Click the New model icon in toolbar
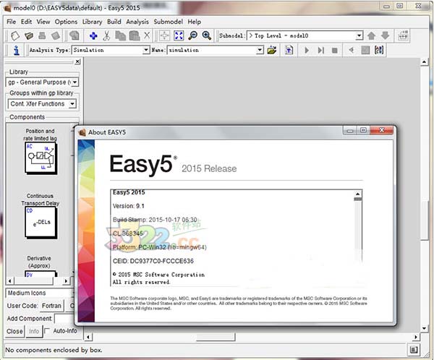 pyautogui.click(x=15, y=35)
